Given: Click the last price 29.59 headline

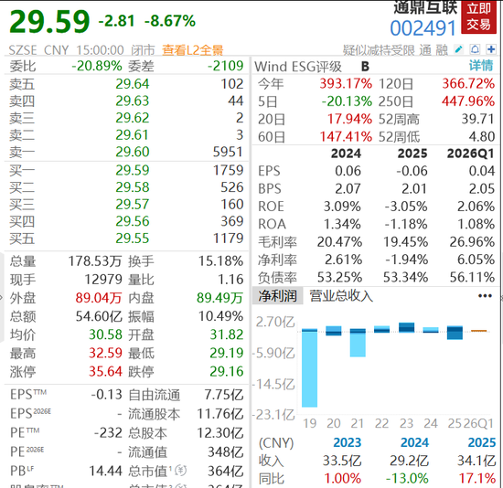Looking at the screenshot, I should (x=49, y=22).
